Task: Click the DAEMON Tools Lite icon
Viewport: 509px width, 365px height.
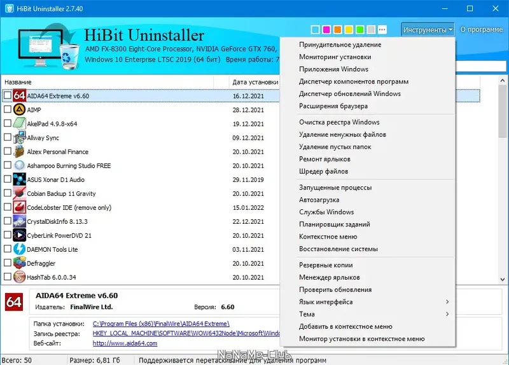Action: tap(20, 249)
